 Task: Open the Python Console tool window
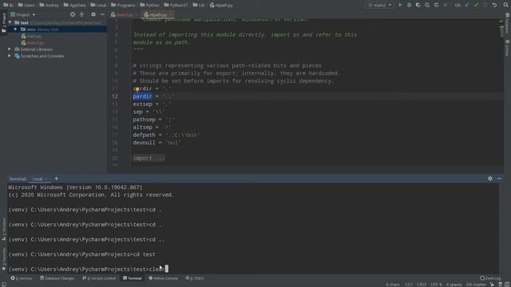(163, 278)
